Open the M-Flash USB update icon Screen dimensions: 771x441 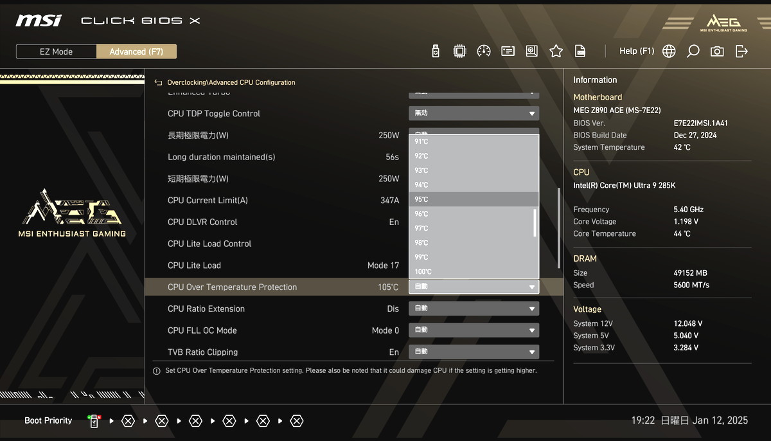pos(436,51)
